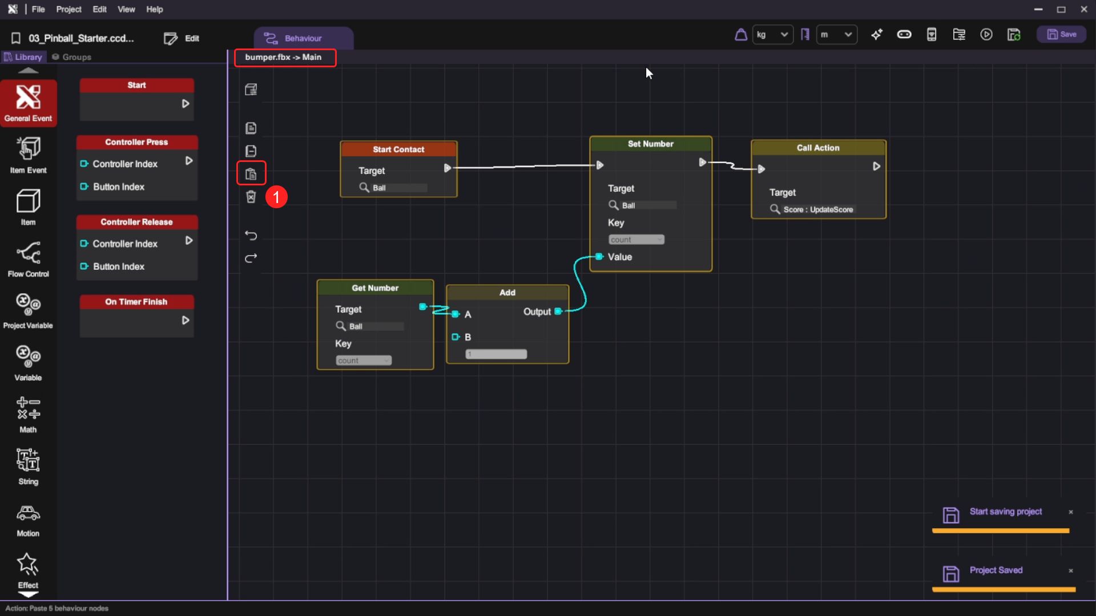Open the Flow Control library category
The height and width of the screenshot is (616, 1096).
pyautogui.click(x=28, y=260)
